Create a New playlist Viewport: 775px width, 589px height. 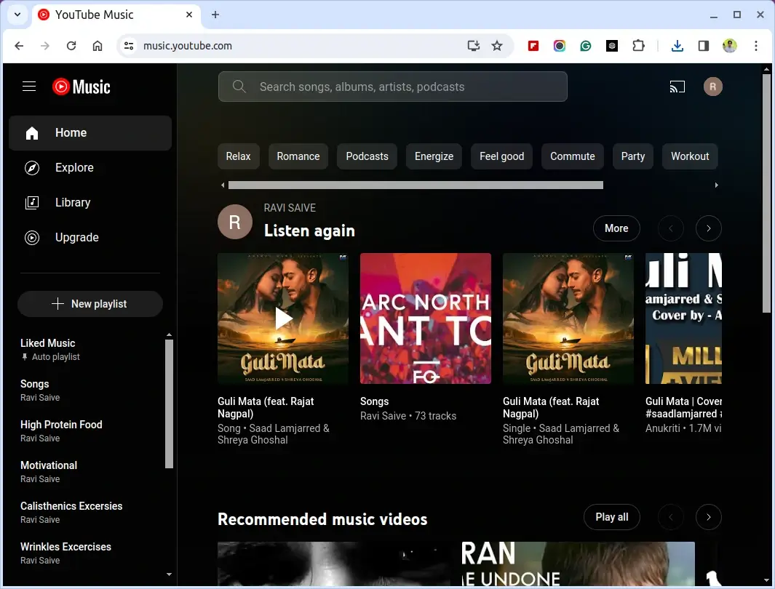(90, 304)
